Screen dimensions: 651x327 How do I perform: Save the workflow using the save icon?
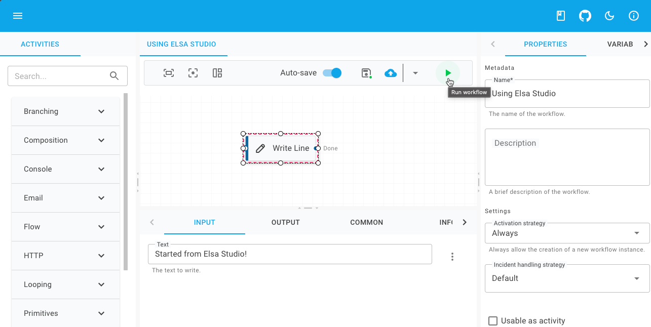(x=366, y=73)
